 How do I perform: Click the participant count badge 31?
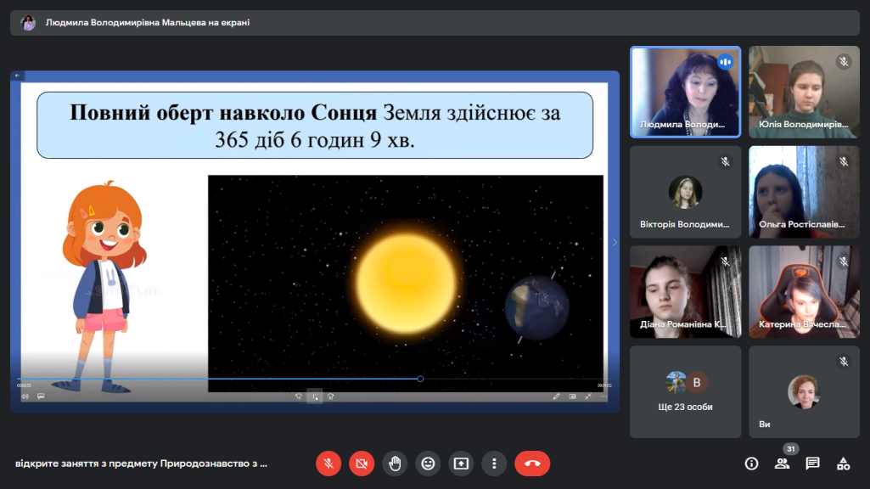791,448
